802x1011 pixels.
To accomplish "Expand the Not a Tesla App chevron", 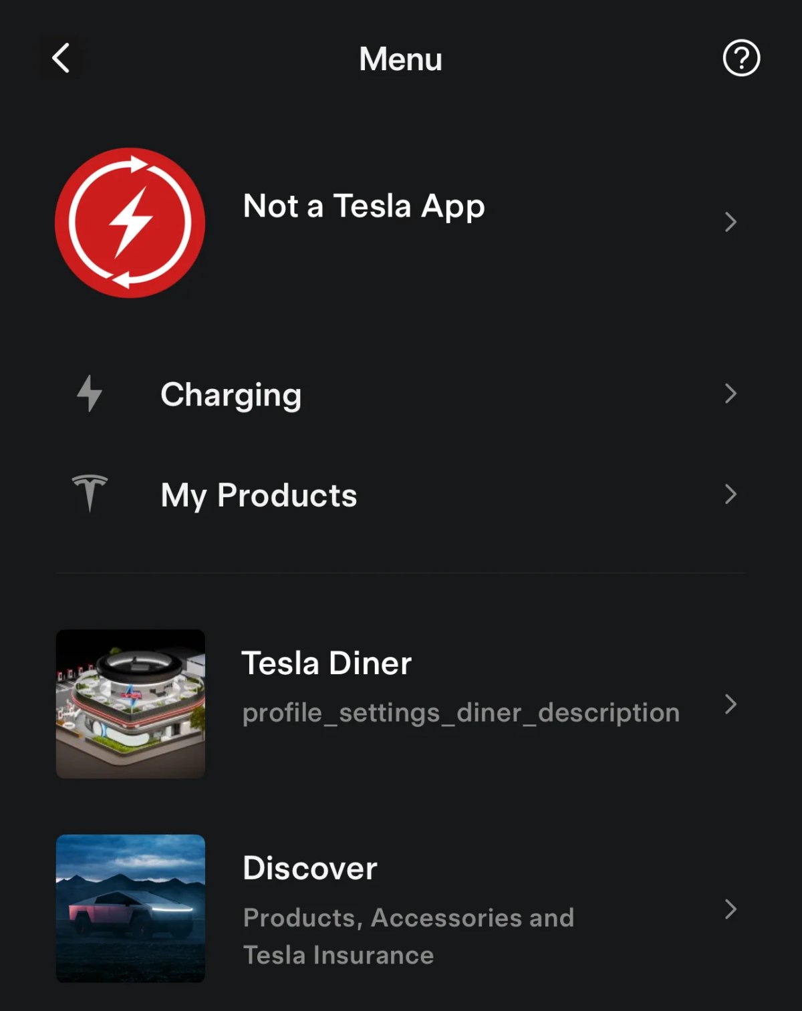I will click(730, 222).
